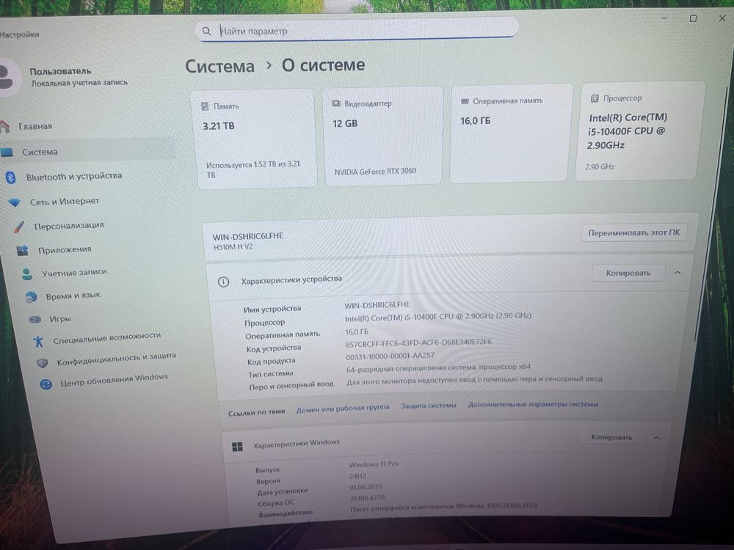The height and width of the screenshot is (550, 734).
Task: Click the Сеть и Интернет Wi-Fi icon
Action: click(15, 202)
